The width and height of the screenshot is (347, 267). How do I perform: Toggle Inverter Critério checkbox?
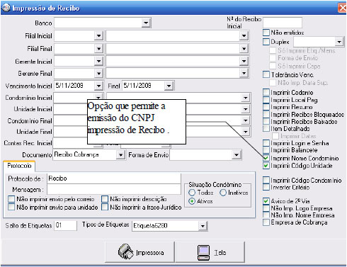click(266, 187)
